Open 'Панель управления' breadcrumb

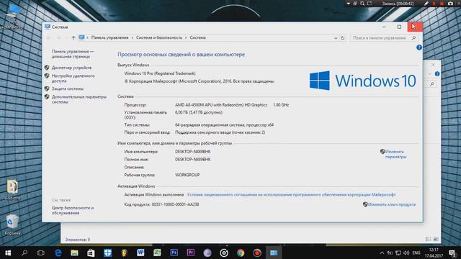pos(109,37)
